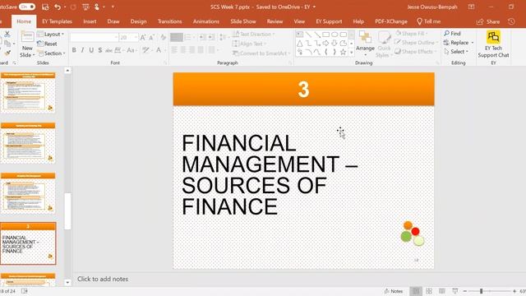
Task: Click the Save icon in quick access toolbar
Action: point(45,7)
